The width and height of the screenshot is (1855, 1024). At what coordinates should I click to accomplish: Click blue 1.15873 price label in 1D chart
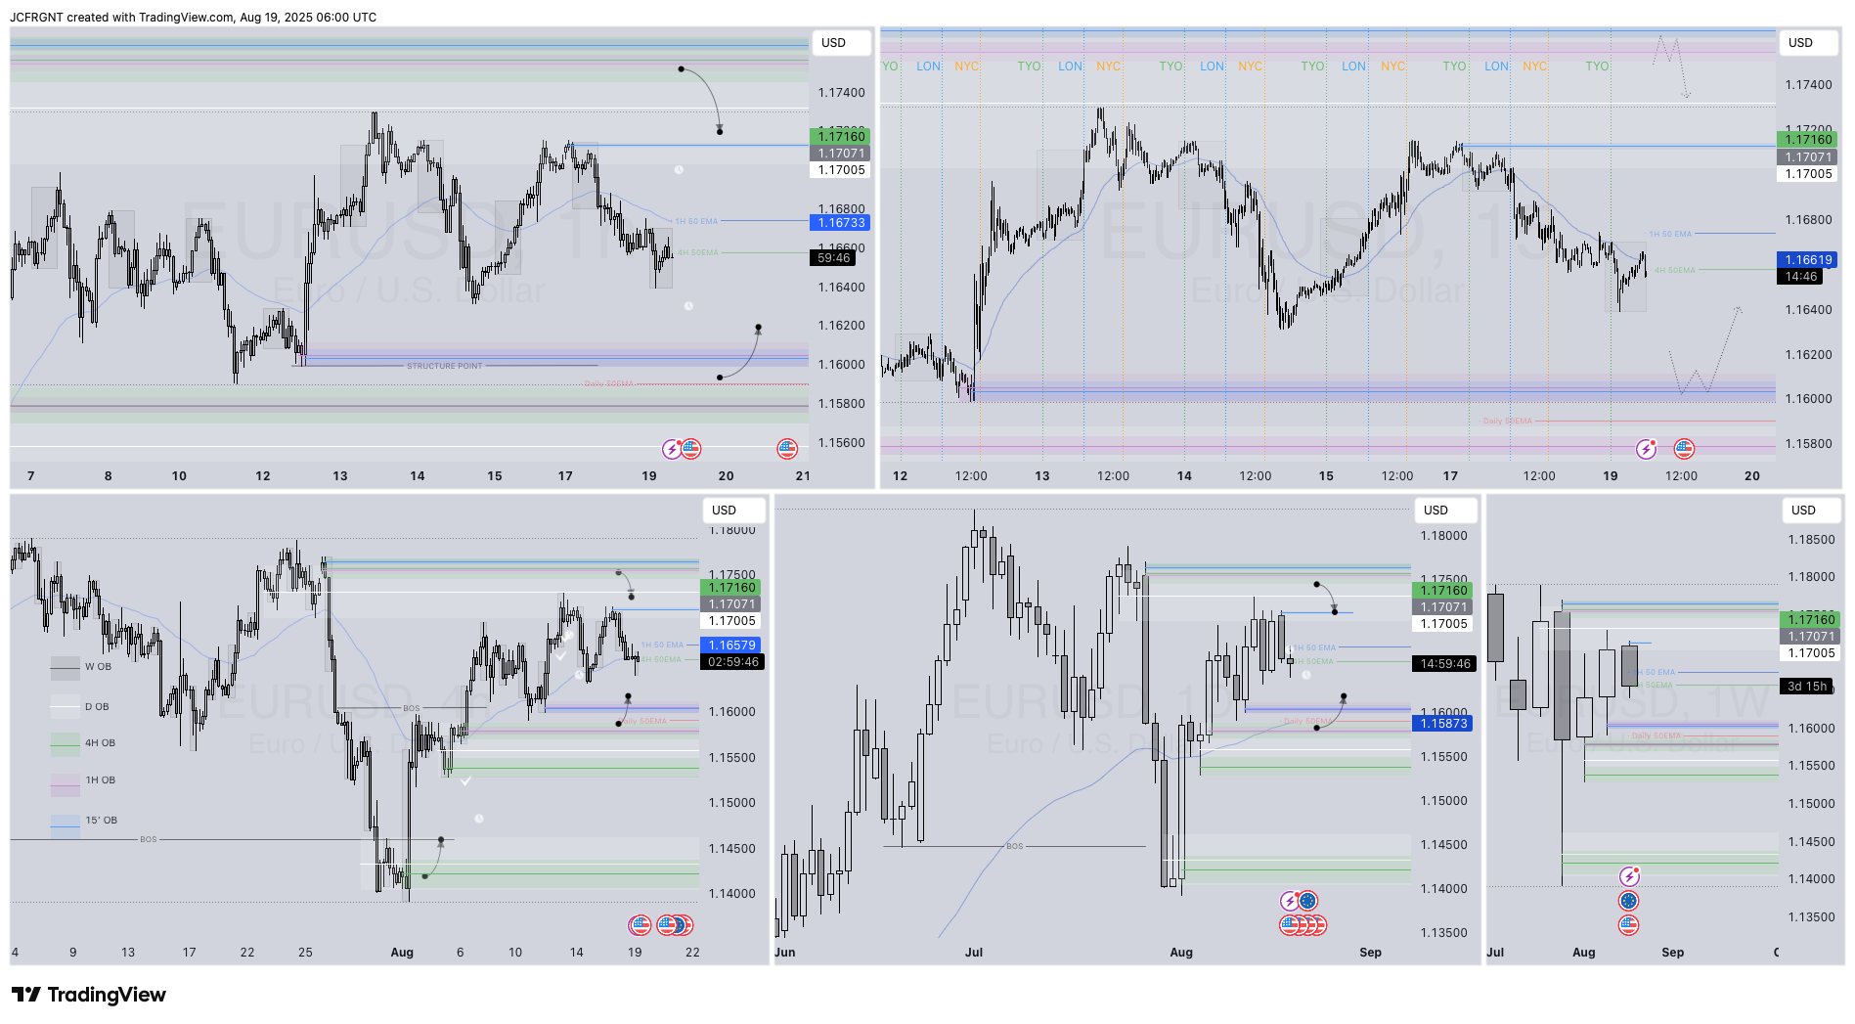pyautogui.click(x=1442, y=724)
